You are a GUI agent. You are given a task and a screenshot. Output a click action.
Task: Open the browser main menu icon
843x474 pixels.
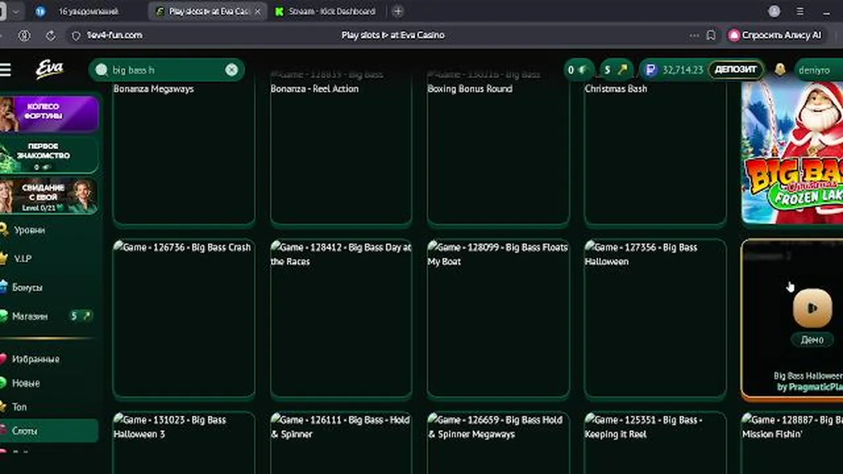coord(800,11)
